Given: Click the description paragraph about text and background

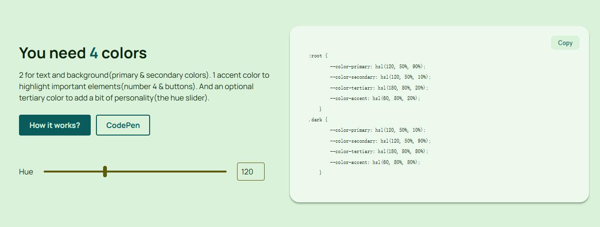Looking at the screenshot, I should (x=144, y=86).
